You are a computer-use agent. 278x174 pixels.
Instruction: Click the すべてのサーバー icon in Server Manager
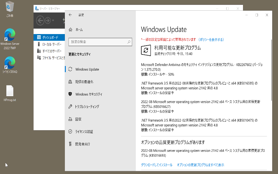(x=39, y=51)
